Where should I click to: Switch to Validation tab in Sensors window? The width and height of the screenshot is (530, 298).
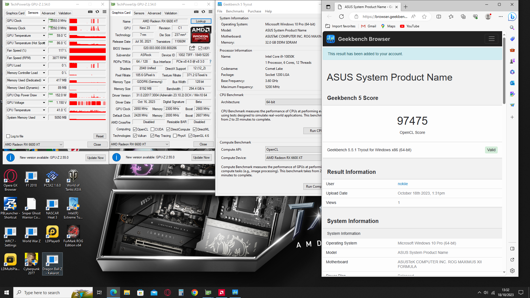(65, 13)
